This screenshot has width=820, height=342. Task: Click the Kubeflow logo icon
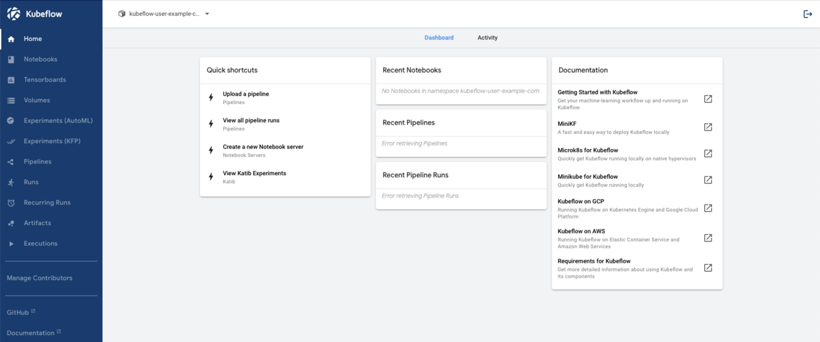point(14,14)
